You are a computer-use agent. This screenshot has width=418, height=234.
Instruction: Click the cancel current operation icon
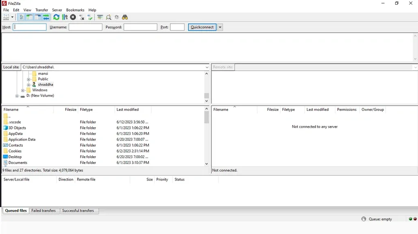pos(73,17)
